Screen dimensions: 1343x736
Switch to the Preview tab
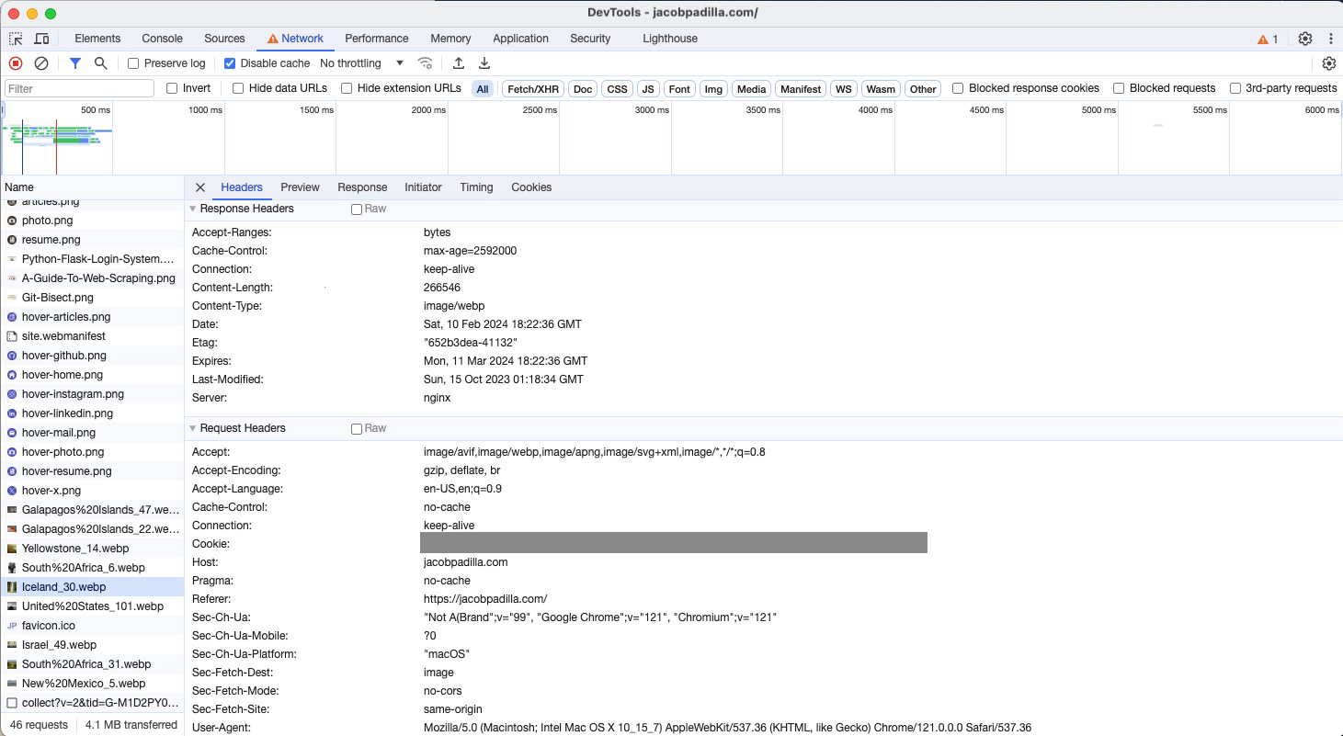(300, 187)
